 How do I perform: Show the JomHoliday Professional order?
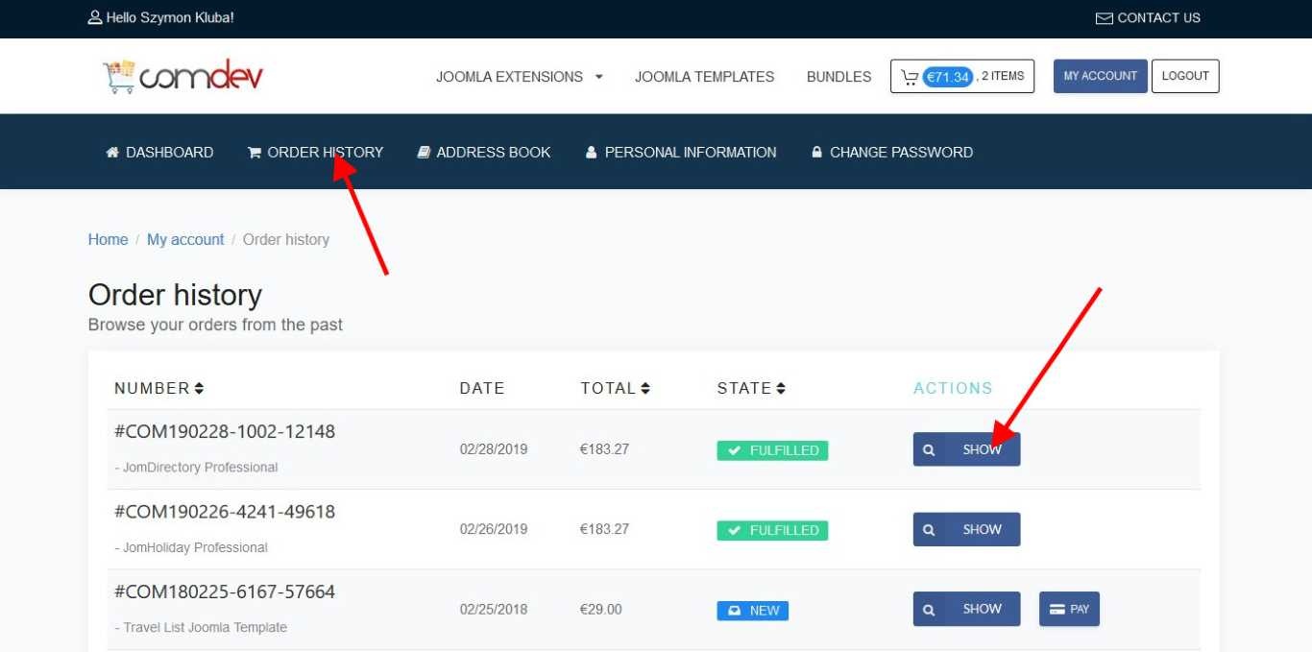point(966,529)
